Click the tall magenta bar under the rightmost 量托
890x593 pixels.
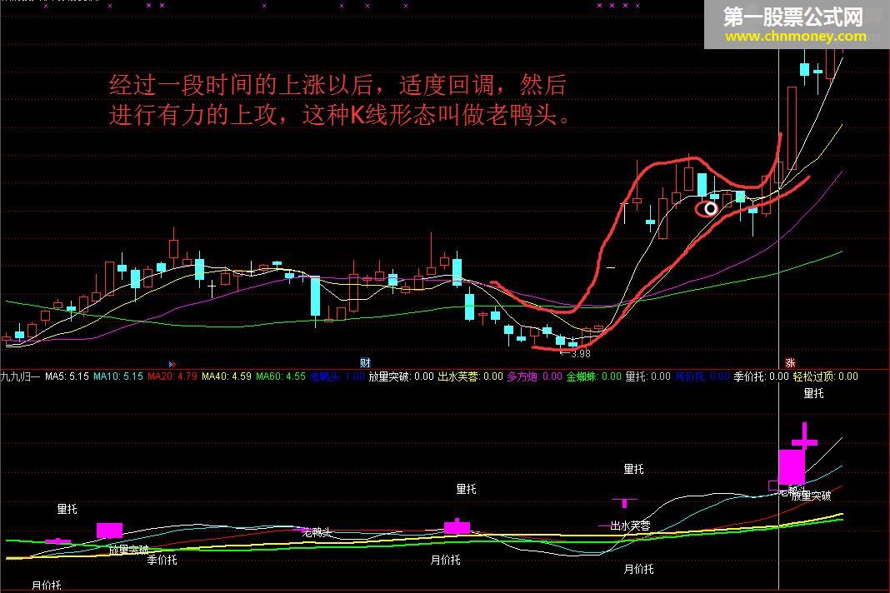792,467
